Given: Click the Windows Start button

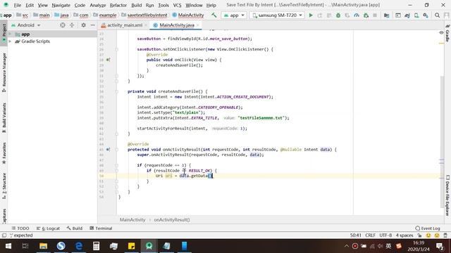Looking at the screenshot, I should [x=8, y=246].
